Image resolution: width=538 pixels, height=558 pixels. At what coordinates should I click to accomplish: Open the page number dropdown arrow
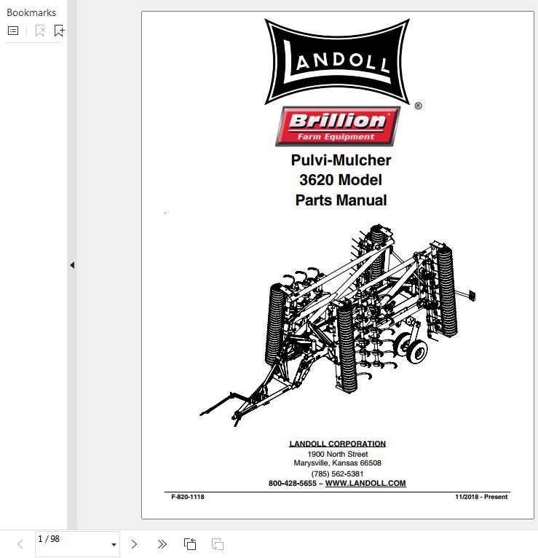(x=114, y=544)
